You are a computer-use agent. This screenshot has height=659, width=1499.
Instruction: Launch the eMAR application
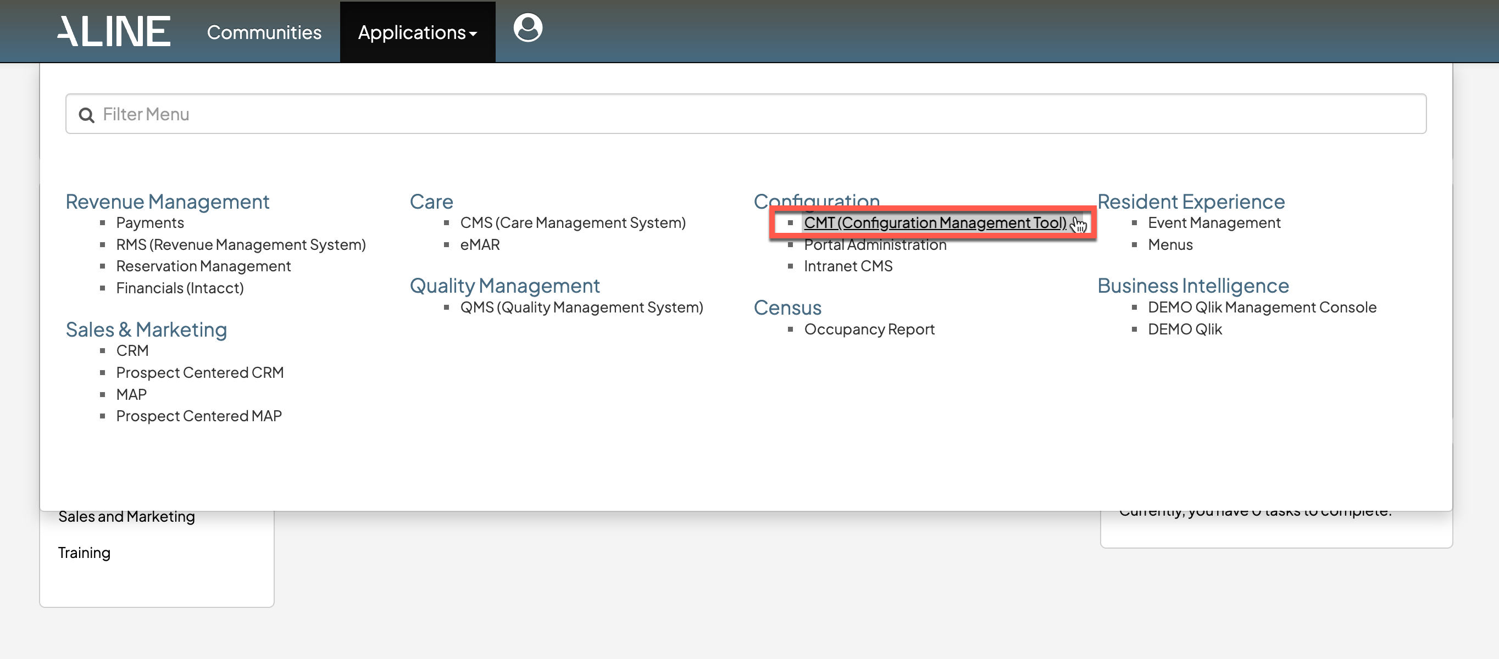(x=480, y=245)
